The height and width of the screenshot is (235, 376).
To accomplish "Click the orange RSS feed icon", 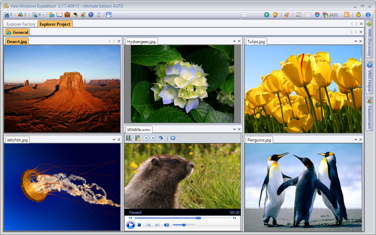I will tap(347, 15).
